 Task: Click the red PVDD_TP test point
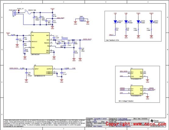point(19,11)
